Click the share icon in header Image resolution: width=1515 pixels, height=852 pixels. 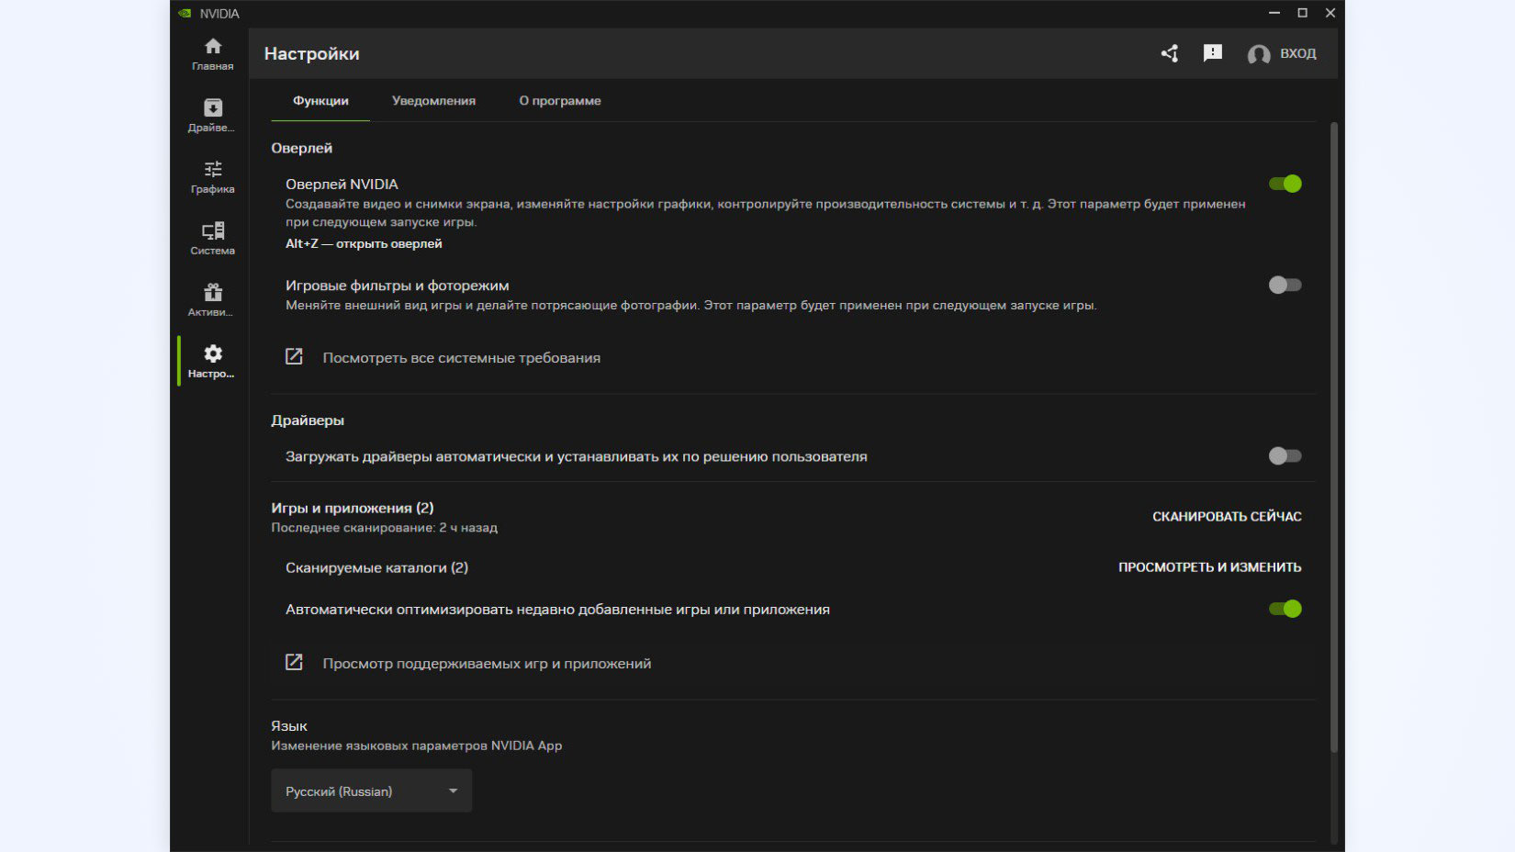(x=1169, y=53)
